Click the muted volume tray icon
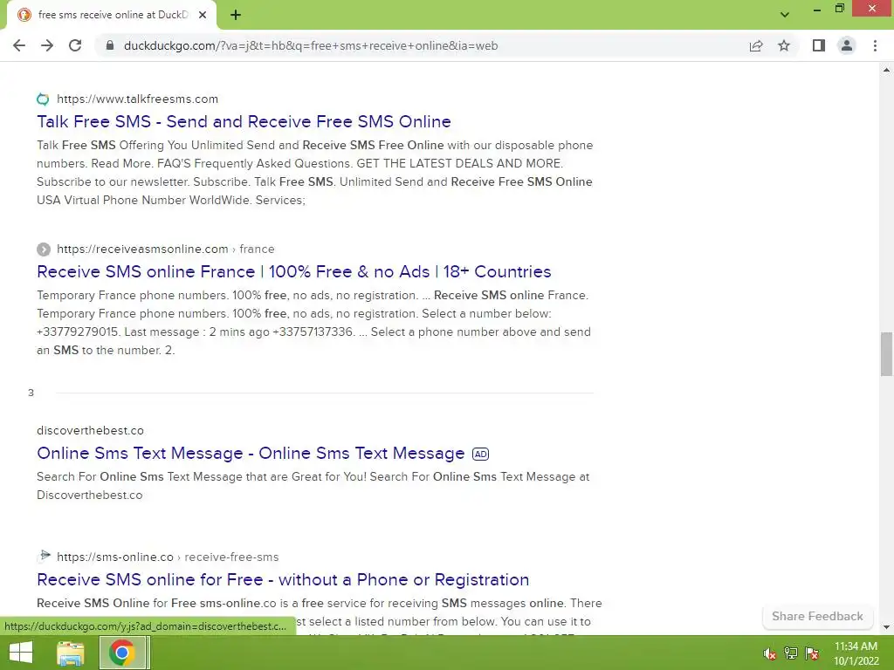The width and height of the screenshot is (894, 670). (x=770, y=653)
